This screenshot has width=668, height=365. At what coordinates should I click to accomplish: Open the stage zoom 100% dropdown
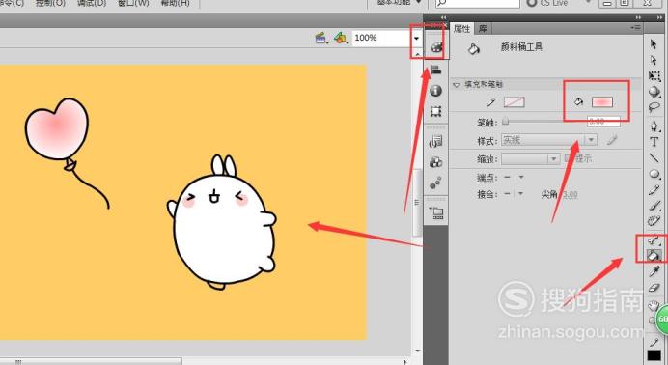pyautogui.click(x=416, y=39)
